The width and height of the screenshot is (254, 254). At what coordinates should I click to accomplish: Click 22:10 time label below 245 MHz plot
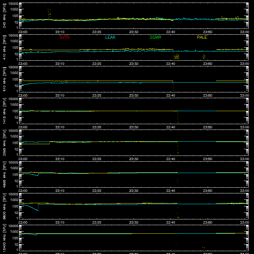point(60,32)
